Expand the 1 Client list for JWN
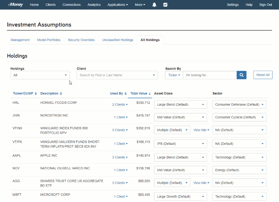The width and height of the screenshot is (279, 202). point(121,117)
